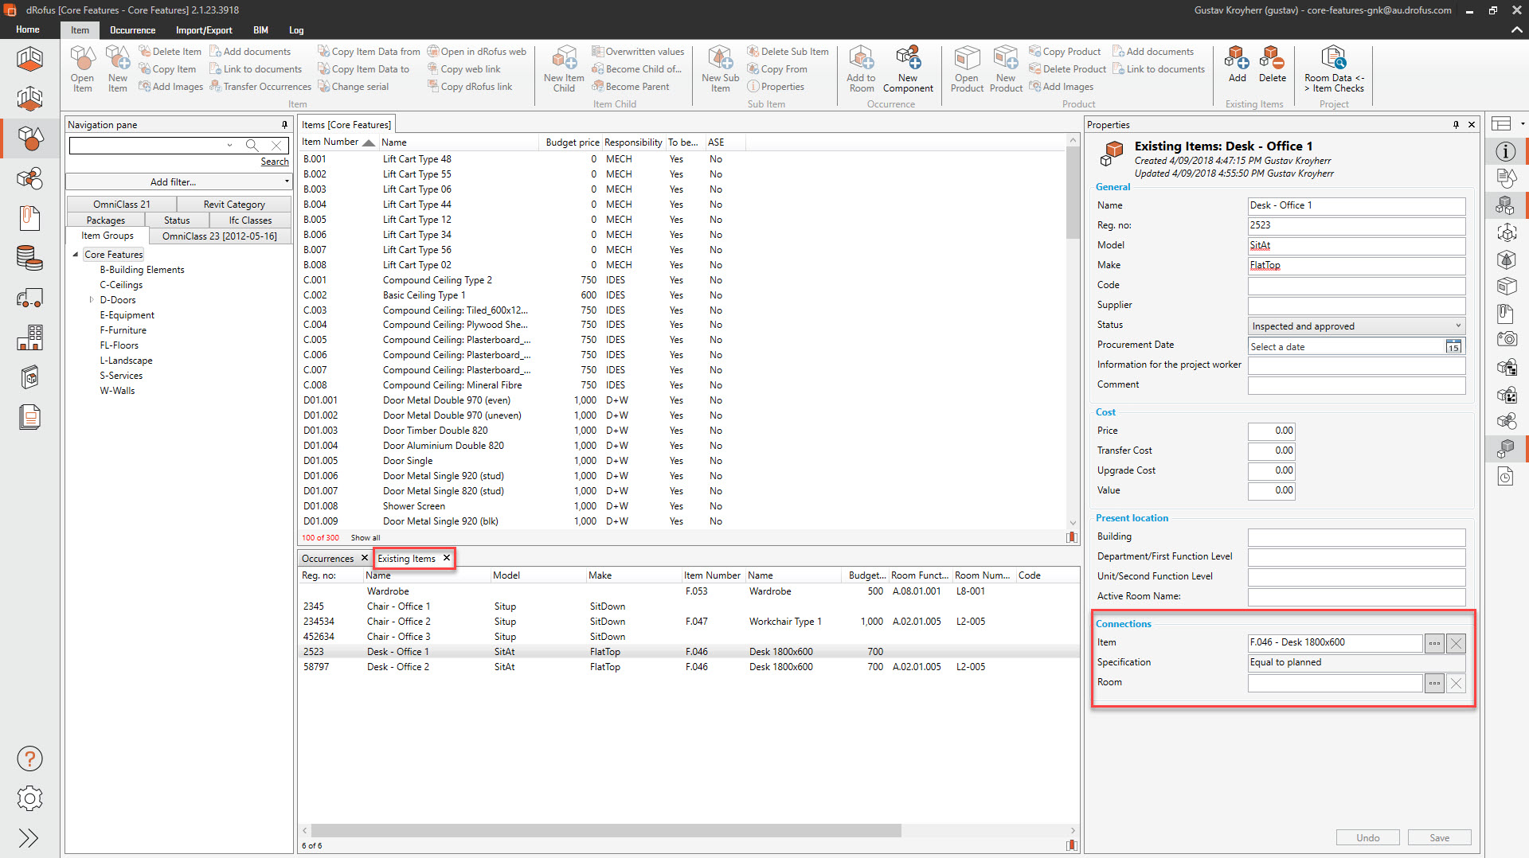Image resolution: width=1529 pixels, height=858 pixels.
Task: Open the Add filter dropdown
Action: coord(179,182)
